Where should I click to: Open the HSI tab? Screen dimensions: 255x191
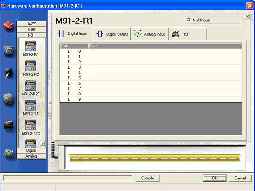187,34
